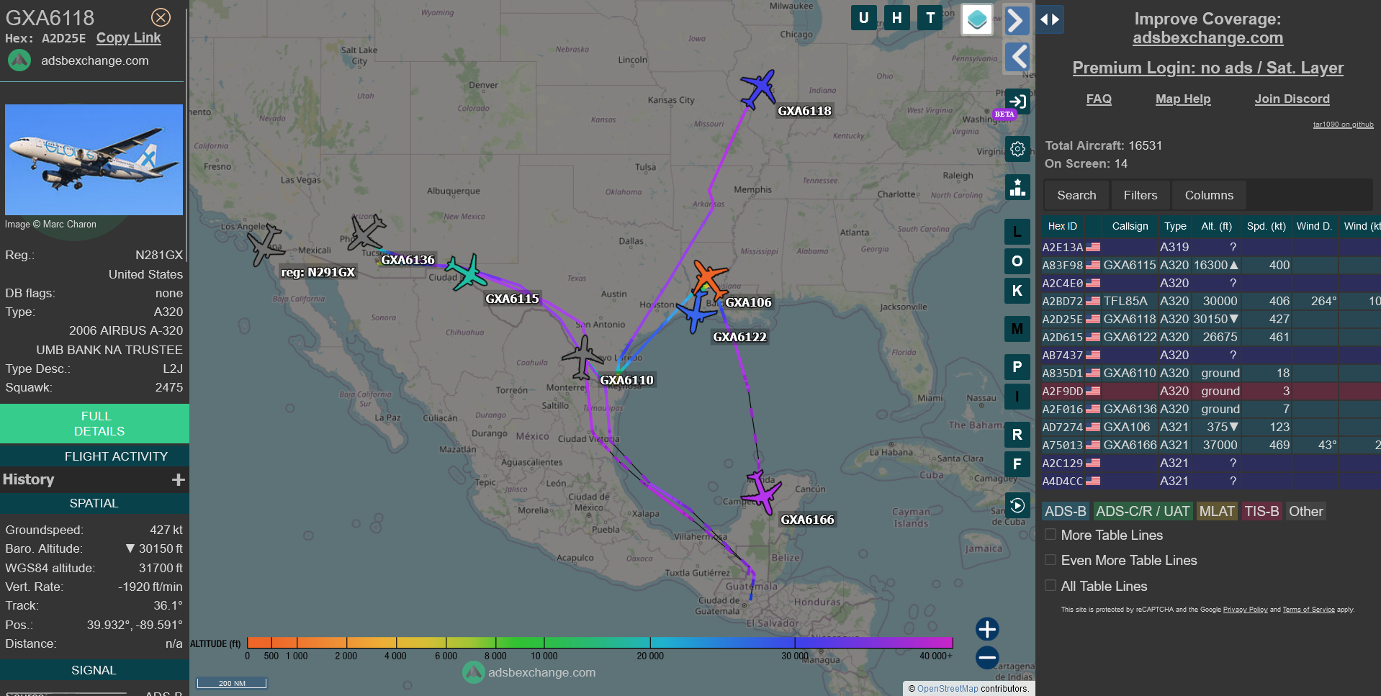Click the replay history playback icon
This screenshot has width=1381, height=696.
coord(1017,505)
